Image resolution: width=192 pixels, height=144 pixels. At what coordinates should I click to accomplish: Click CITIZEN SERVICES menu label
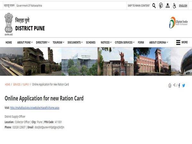[x=124, y=42]
